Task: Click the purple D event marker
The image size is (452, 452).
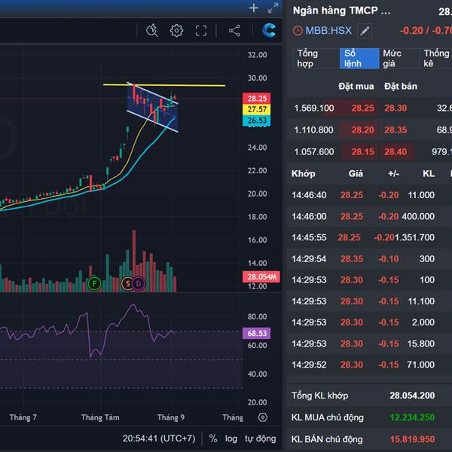Action: click(x=139, y=284)
